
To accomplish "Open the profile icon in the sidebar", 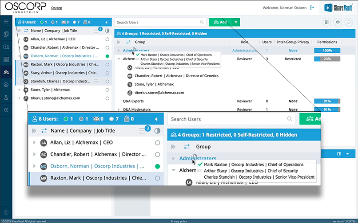I will (x=6, y=98).
